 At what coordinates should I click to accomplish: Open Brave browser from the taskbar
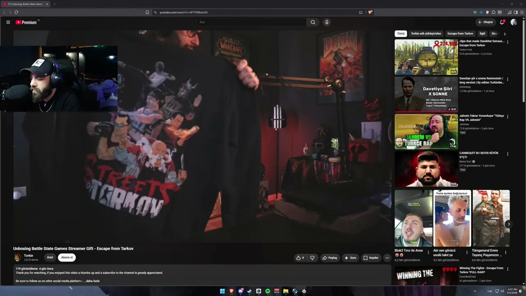click(x=231, y=291)
